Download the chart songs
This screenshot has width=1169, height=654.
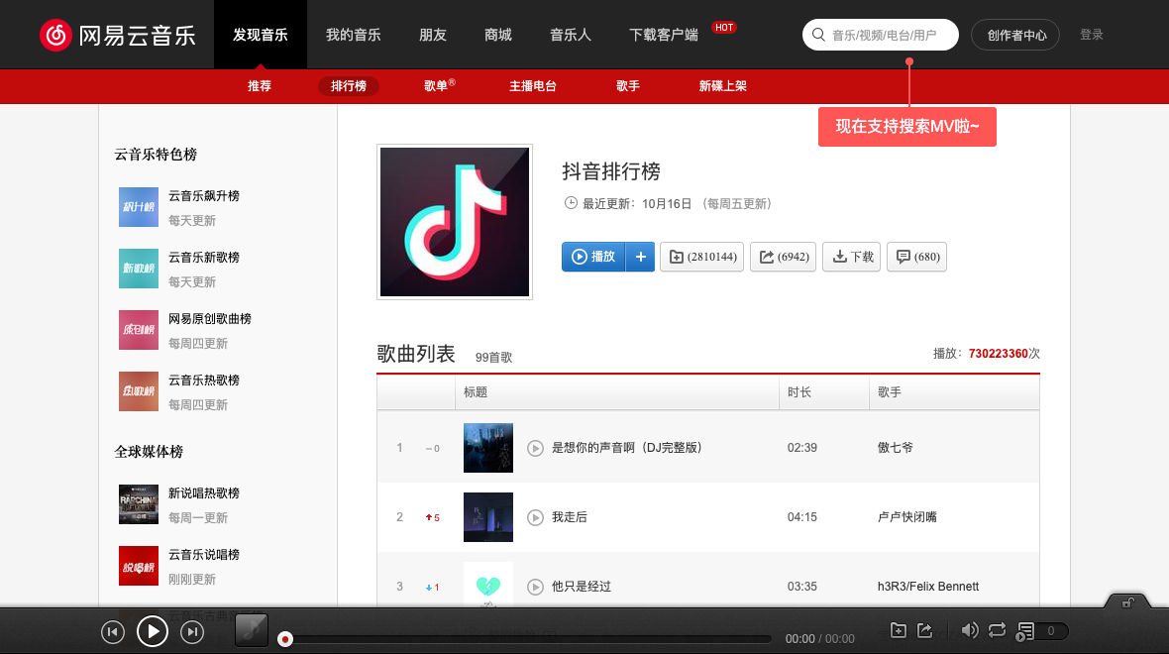pyautogui.click(x=851, y=257)
